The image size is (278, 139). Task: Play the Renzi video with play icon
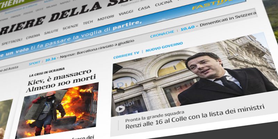click(x=120, y=109)
